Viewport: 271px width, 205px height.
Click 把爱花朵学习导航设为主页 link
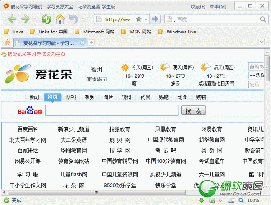click(36, 54)
